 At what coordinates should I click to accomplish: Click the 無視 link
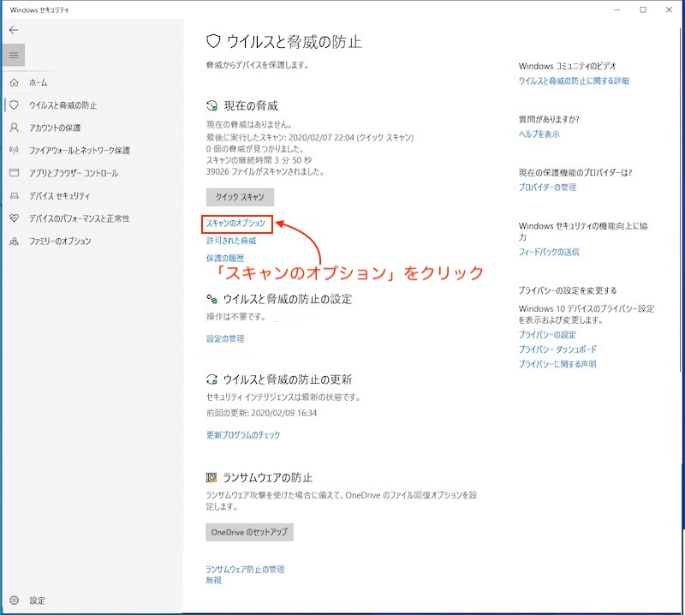[213, 580]
